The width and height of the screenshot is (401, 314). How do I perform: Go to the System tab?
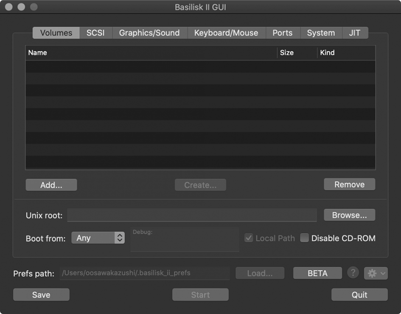click(321, 33)
